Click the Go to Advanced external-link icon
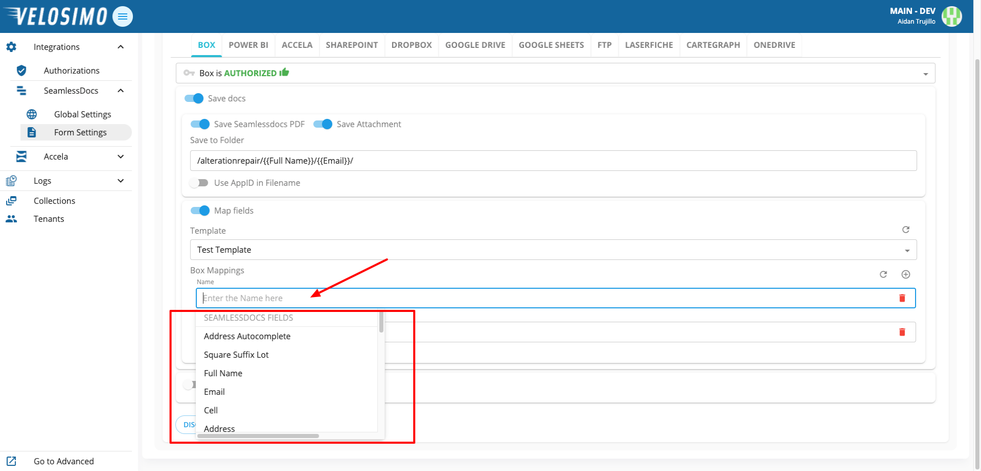This screenshot has height=471, width=981. 11,461
